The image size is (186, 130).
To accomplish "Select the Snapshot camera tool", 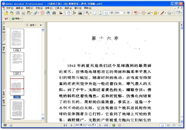I will tap(80, 13).
